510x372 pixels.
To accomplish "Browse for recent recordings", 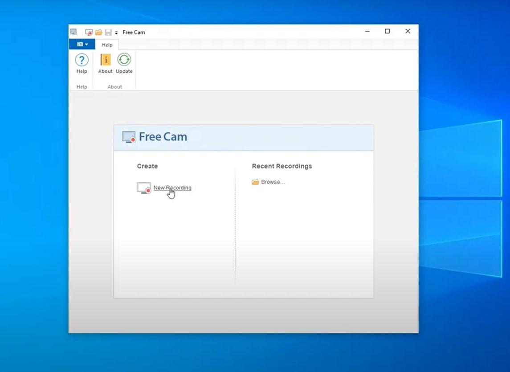I will 273,182.
